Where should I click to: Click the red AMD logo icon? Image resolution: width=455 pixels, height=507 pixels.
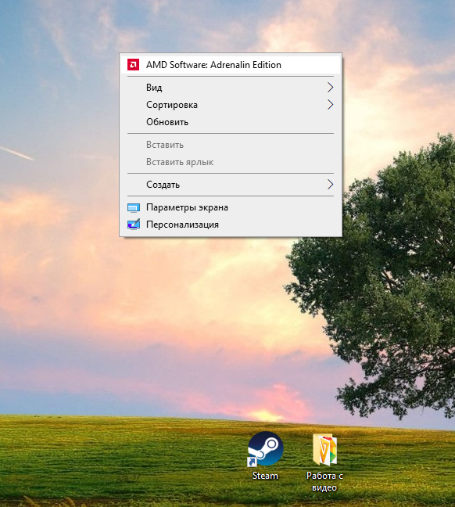pos(133,65)
